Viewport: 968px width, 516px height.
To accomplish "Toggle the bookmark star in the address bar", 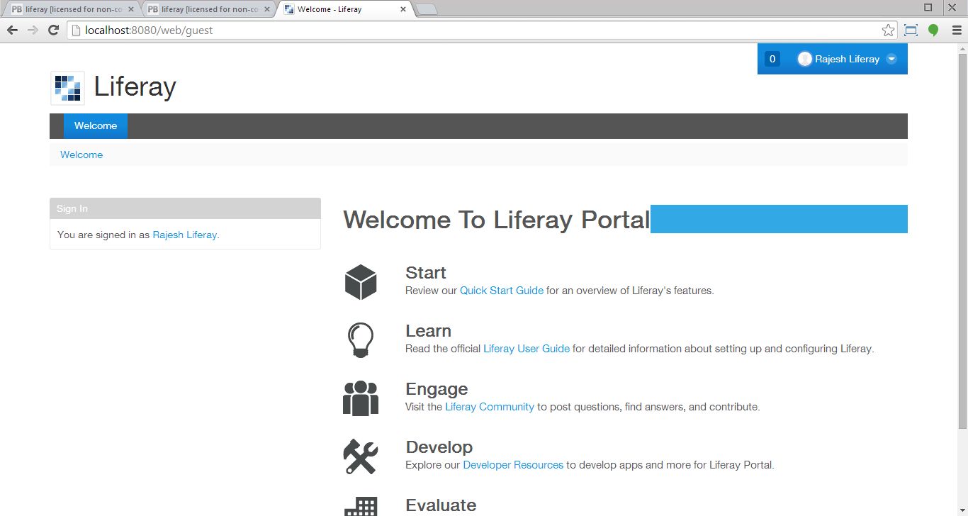I will (x=888, y=30).
